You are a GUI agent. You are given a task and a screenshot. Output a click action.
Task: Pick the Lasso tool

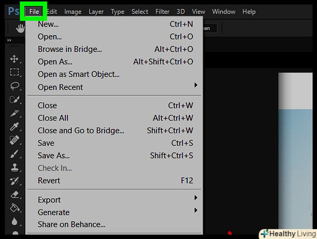pyautogui.click(x=14, y=86)
